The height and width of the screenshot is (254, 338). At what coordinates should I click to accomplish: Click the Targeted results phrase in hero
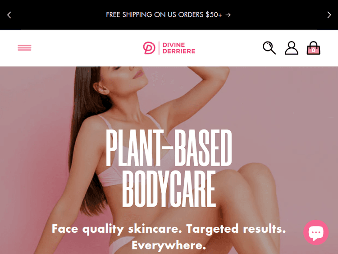point(236,229)
